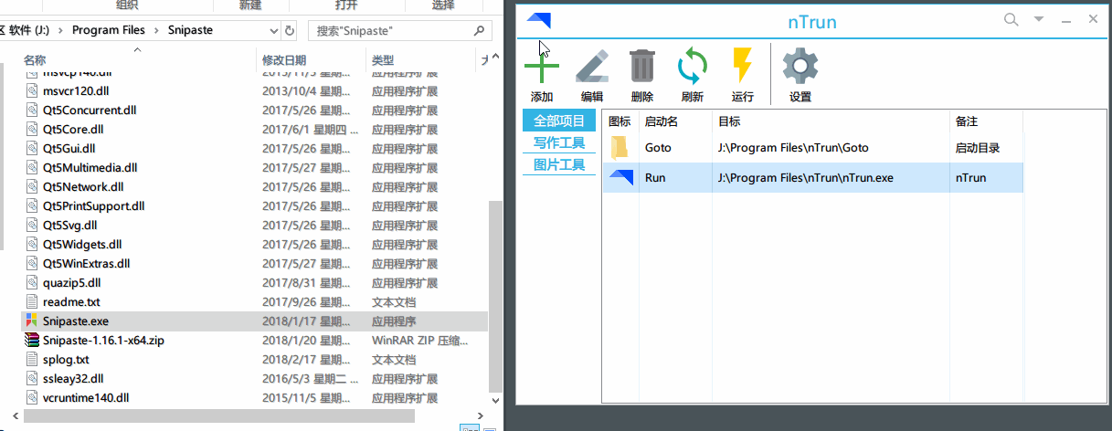Click the search magnifier in nTrun title bar
1112x431 pixels.
click(x=1011, y=19)
